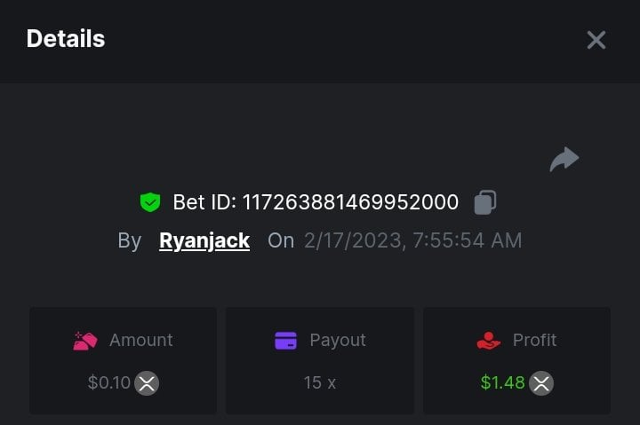Close the Details dialog

pos(596,40)
